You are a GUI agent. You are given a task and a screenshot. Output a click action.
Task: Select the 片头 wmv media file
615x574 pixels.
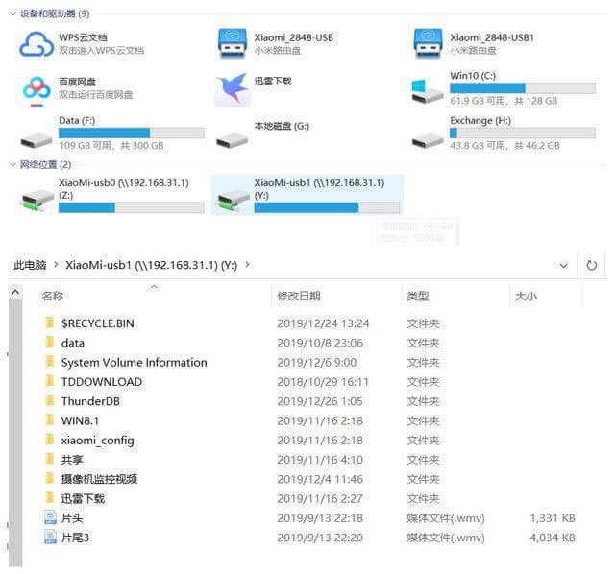tap(72, 518)
